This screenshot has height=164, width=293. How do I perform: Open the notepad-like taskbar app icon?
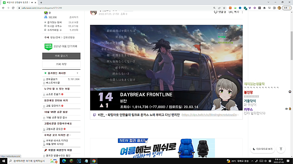(x=86, y=161)
